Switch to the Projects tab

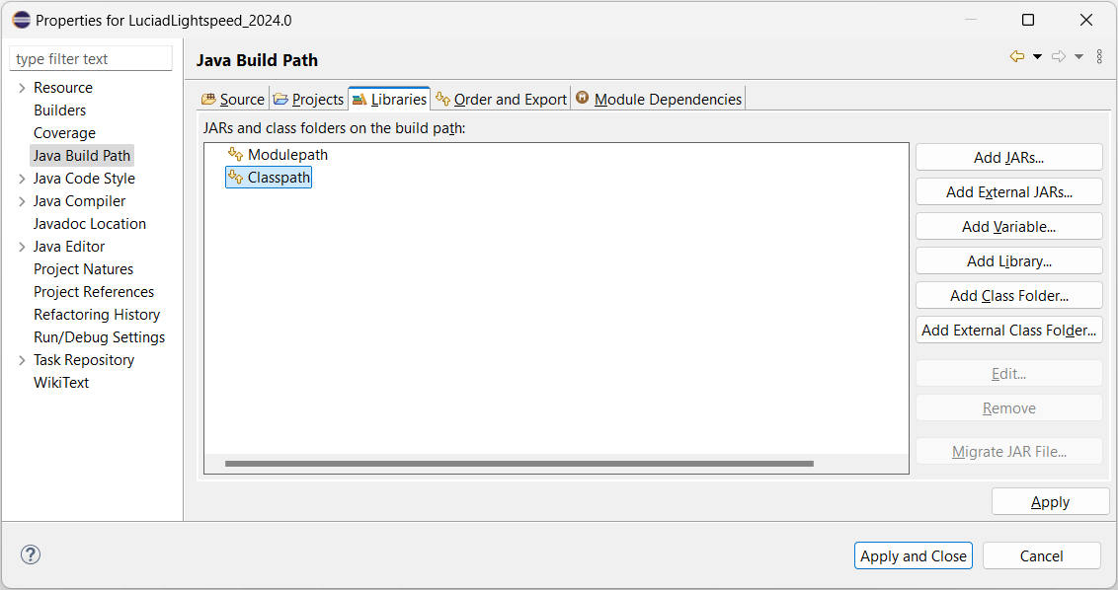[x=309, y=99]
